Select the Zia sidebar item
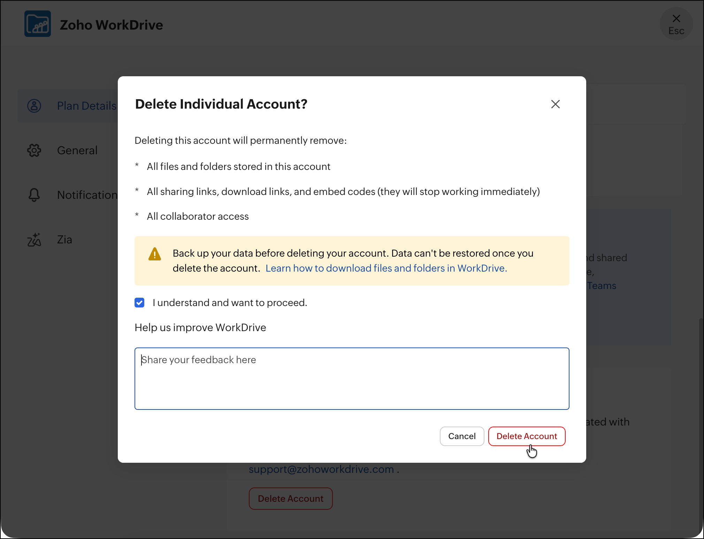 tap(64, 240)
